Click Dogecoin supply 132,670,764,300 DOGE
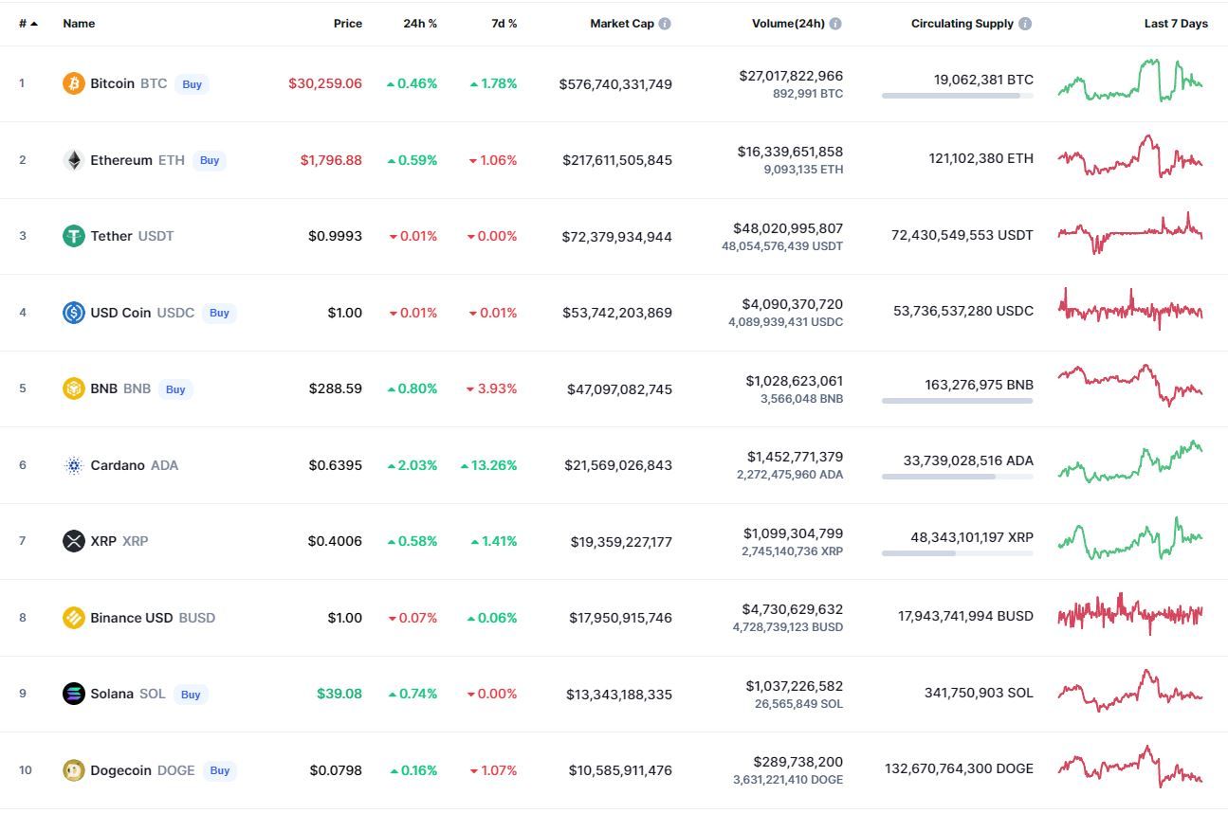Screen dimensions: 1228x813 click(959, 768)
